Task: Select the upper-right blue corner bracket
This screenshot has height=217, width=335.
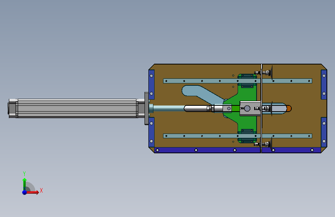Action: click(x=324, y=85)
